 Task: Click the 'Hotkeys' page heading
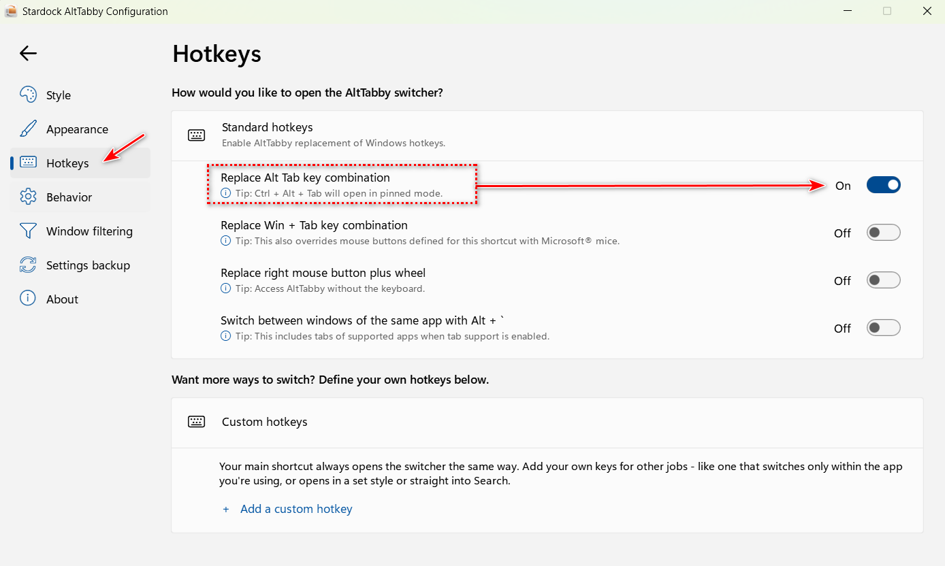point(217,54)
